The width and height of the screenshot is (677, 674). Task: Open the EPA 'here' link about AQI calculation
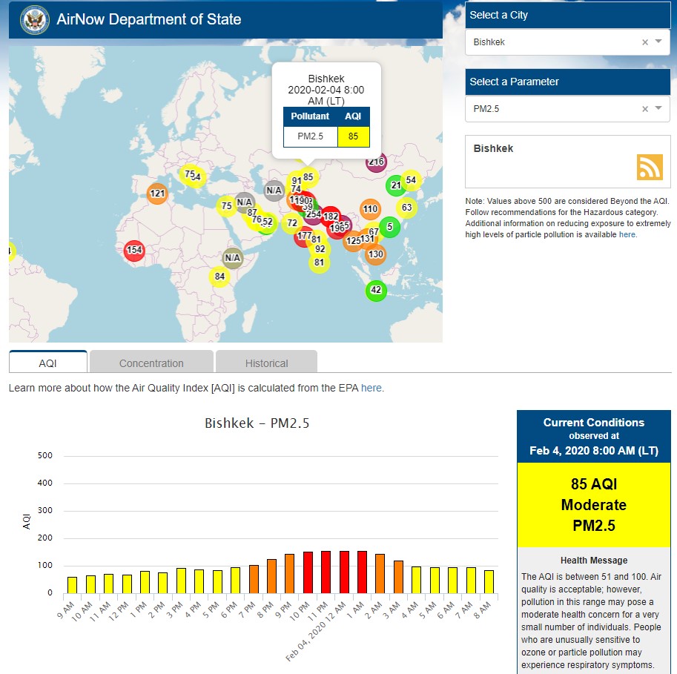click(371, 388)
